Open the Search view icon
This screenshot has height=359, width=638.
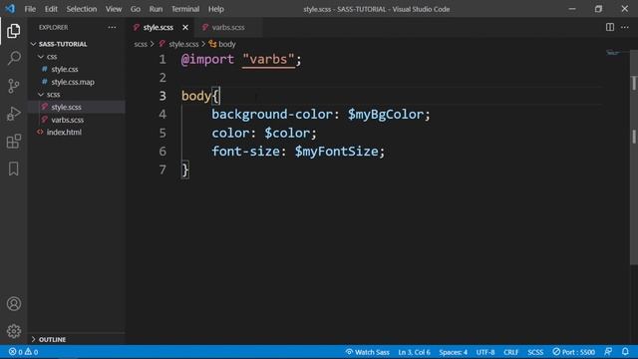pyautogui.click(x=13, y=58)
